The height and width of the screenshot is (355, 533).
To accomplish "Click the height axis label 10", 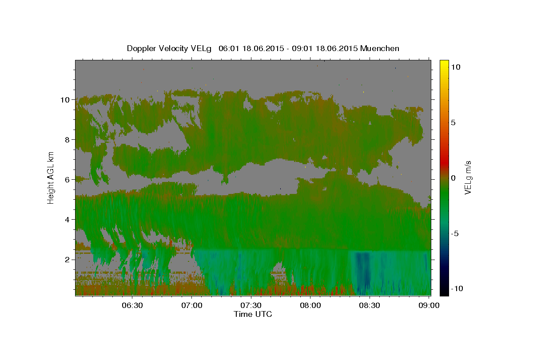I will (x=65, y=100).
